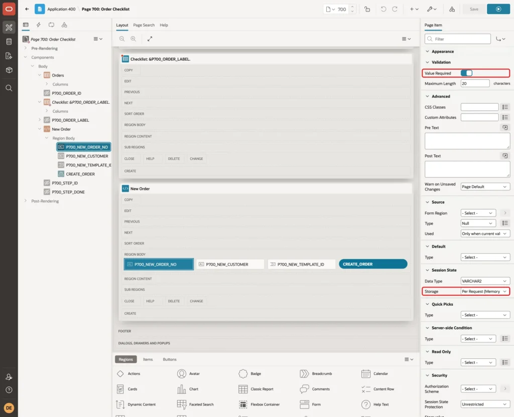
Task: Open Team Development icon in sidebar
Action: (9, 56)
